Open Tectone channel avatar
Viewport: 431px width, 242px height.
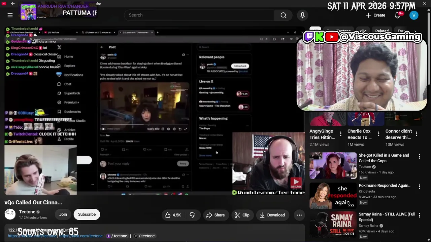[10, 214]
